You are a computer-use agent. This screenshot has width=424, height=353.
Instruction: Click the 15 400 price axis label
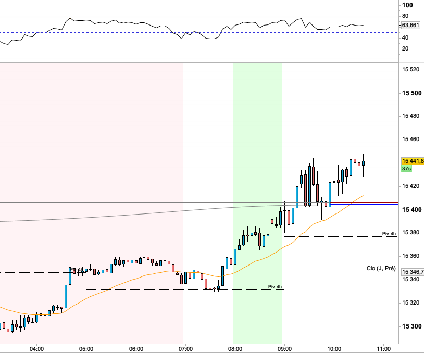(412, 210)
